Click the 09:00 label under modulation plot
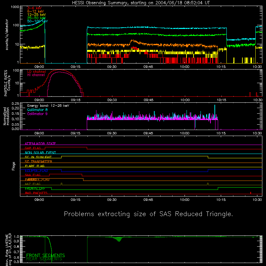The height and width of the screenshot is (266, 266). [x=39, y=133]
